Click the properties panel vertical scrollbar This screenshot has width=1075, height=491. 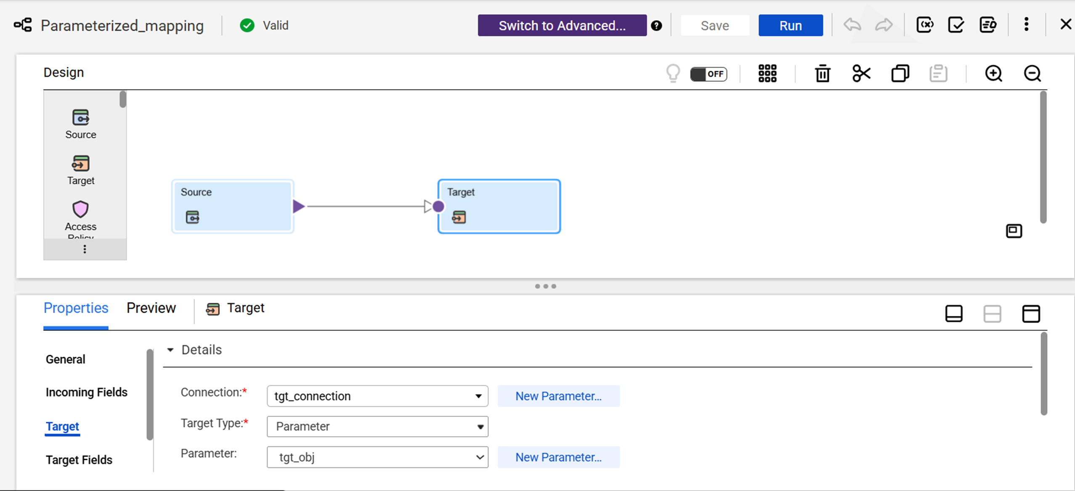(1043, 374)
